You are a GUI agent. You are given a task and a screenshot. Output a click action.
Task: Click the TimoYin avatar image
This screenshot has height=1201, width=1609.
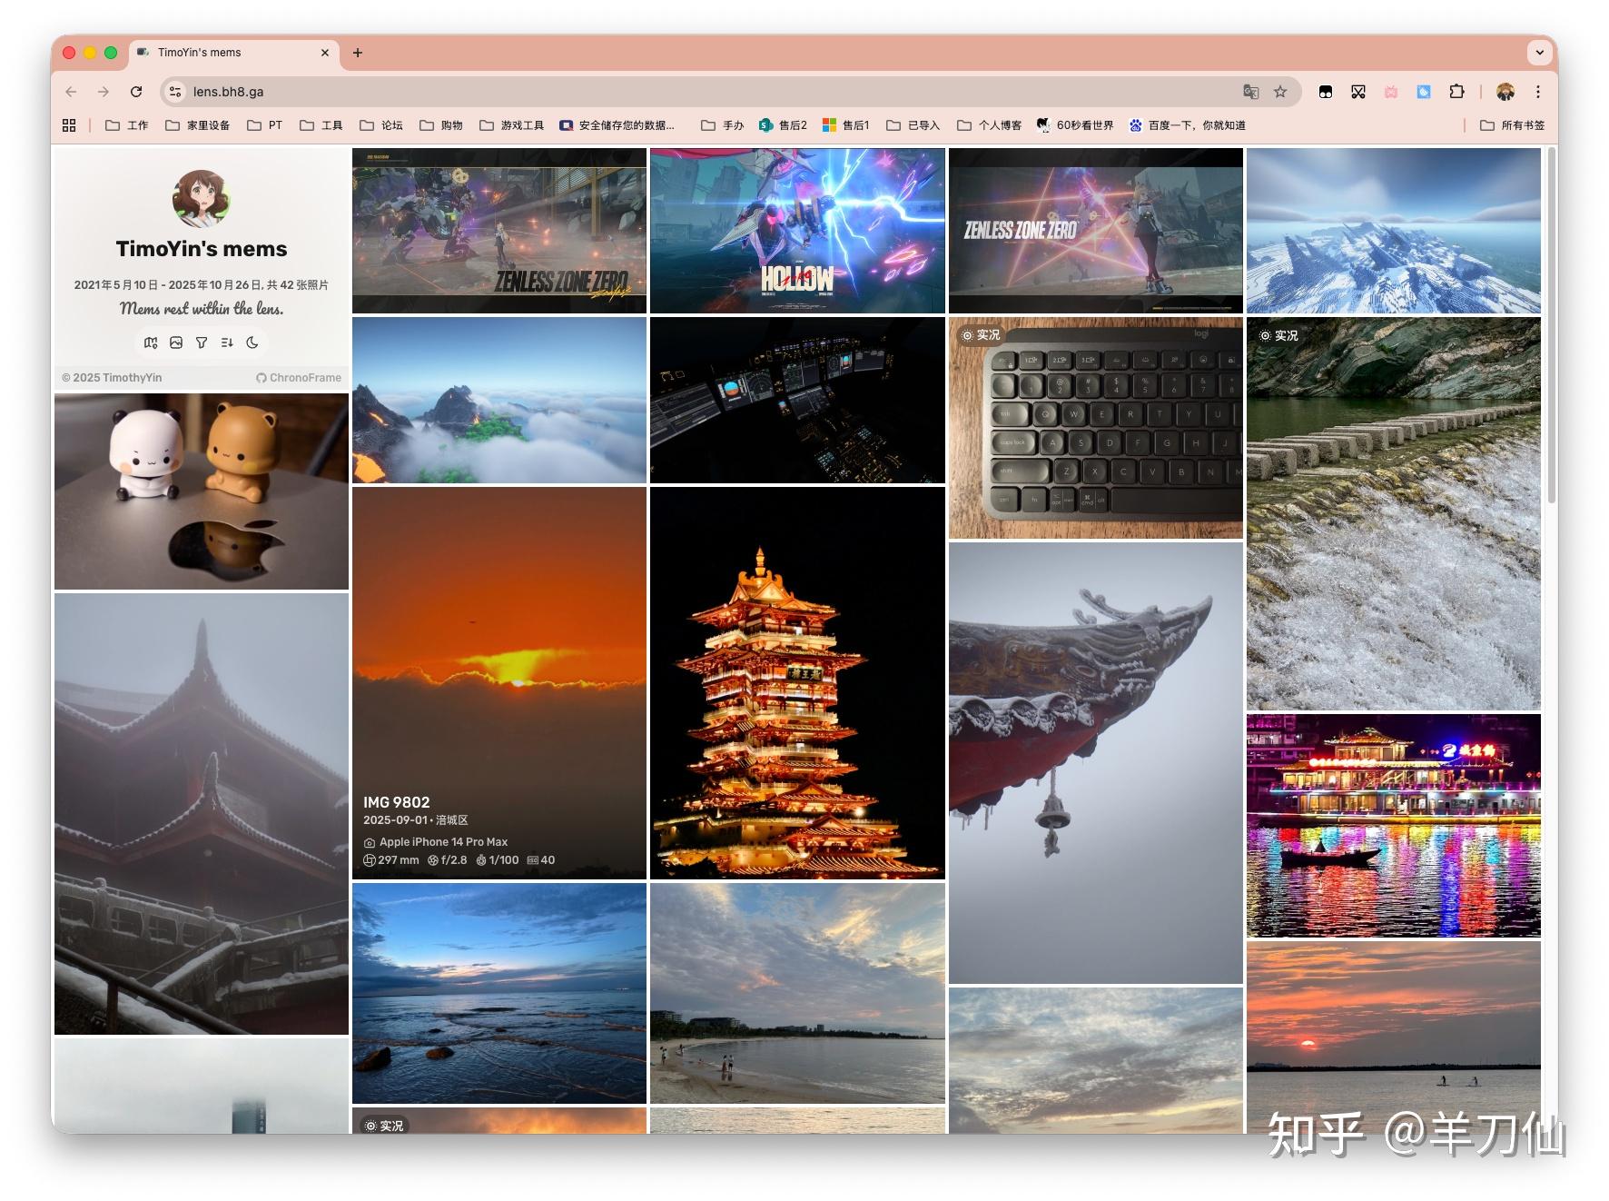(202, 199)
